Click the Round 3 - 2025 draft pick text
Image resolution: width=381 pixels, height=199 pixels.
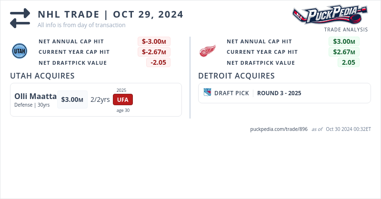click(x=279, y=93)
